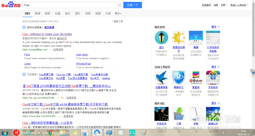Open the 爱壁纸 icon

tap(196, 78)
